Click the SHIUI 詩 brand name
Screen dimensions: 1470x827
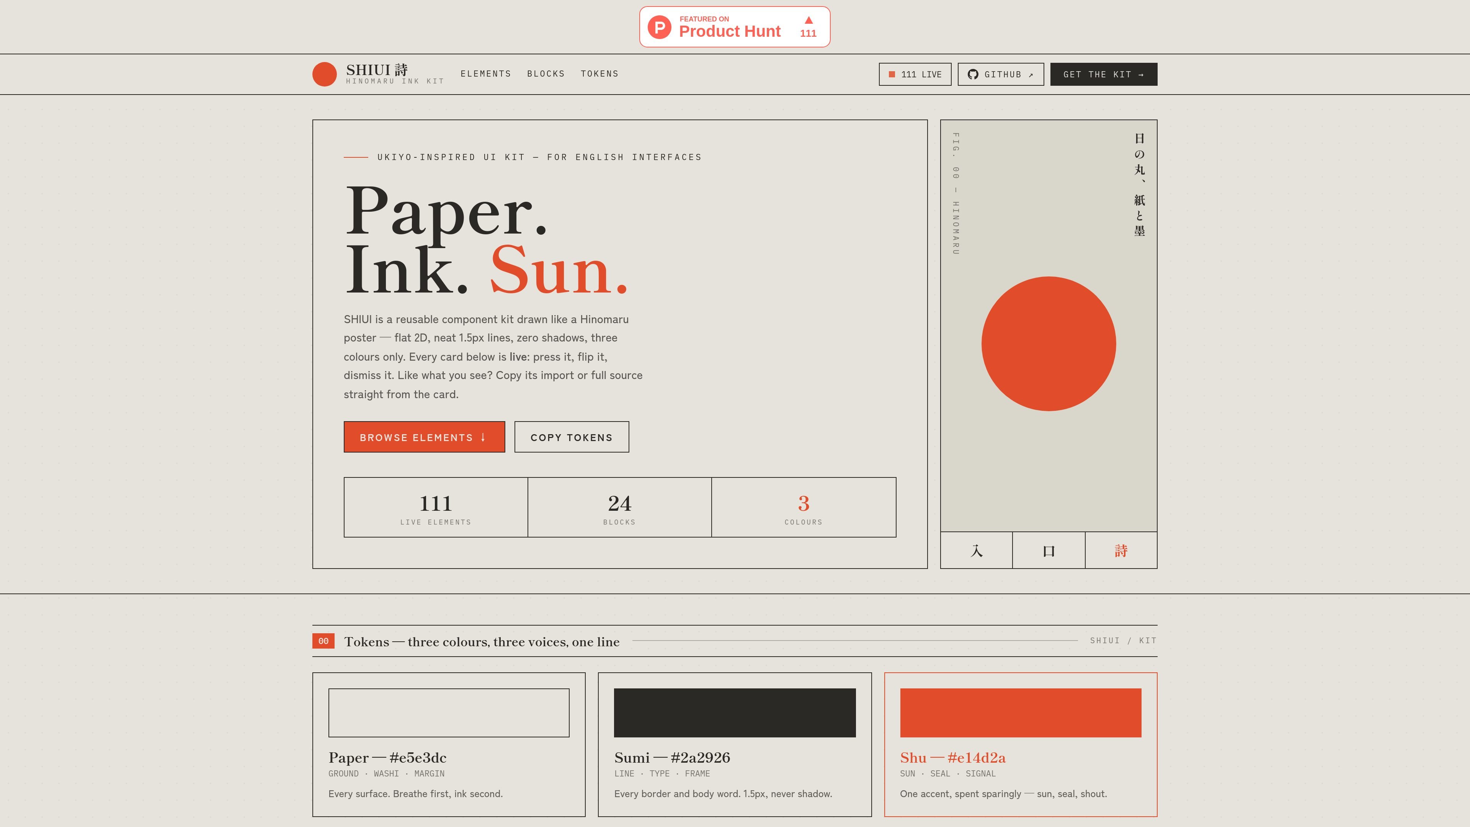377,70
